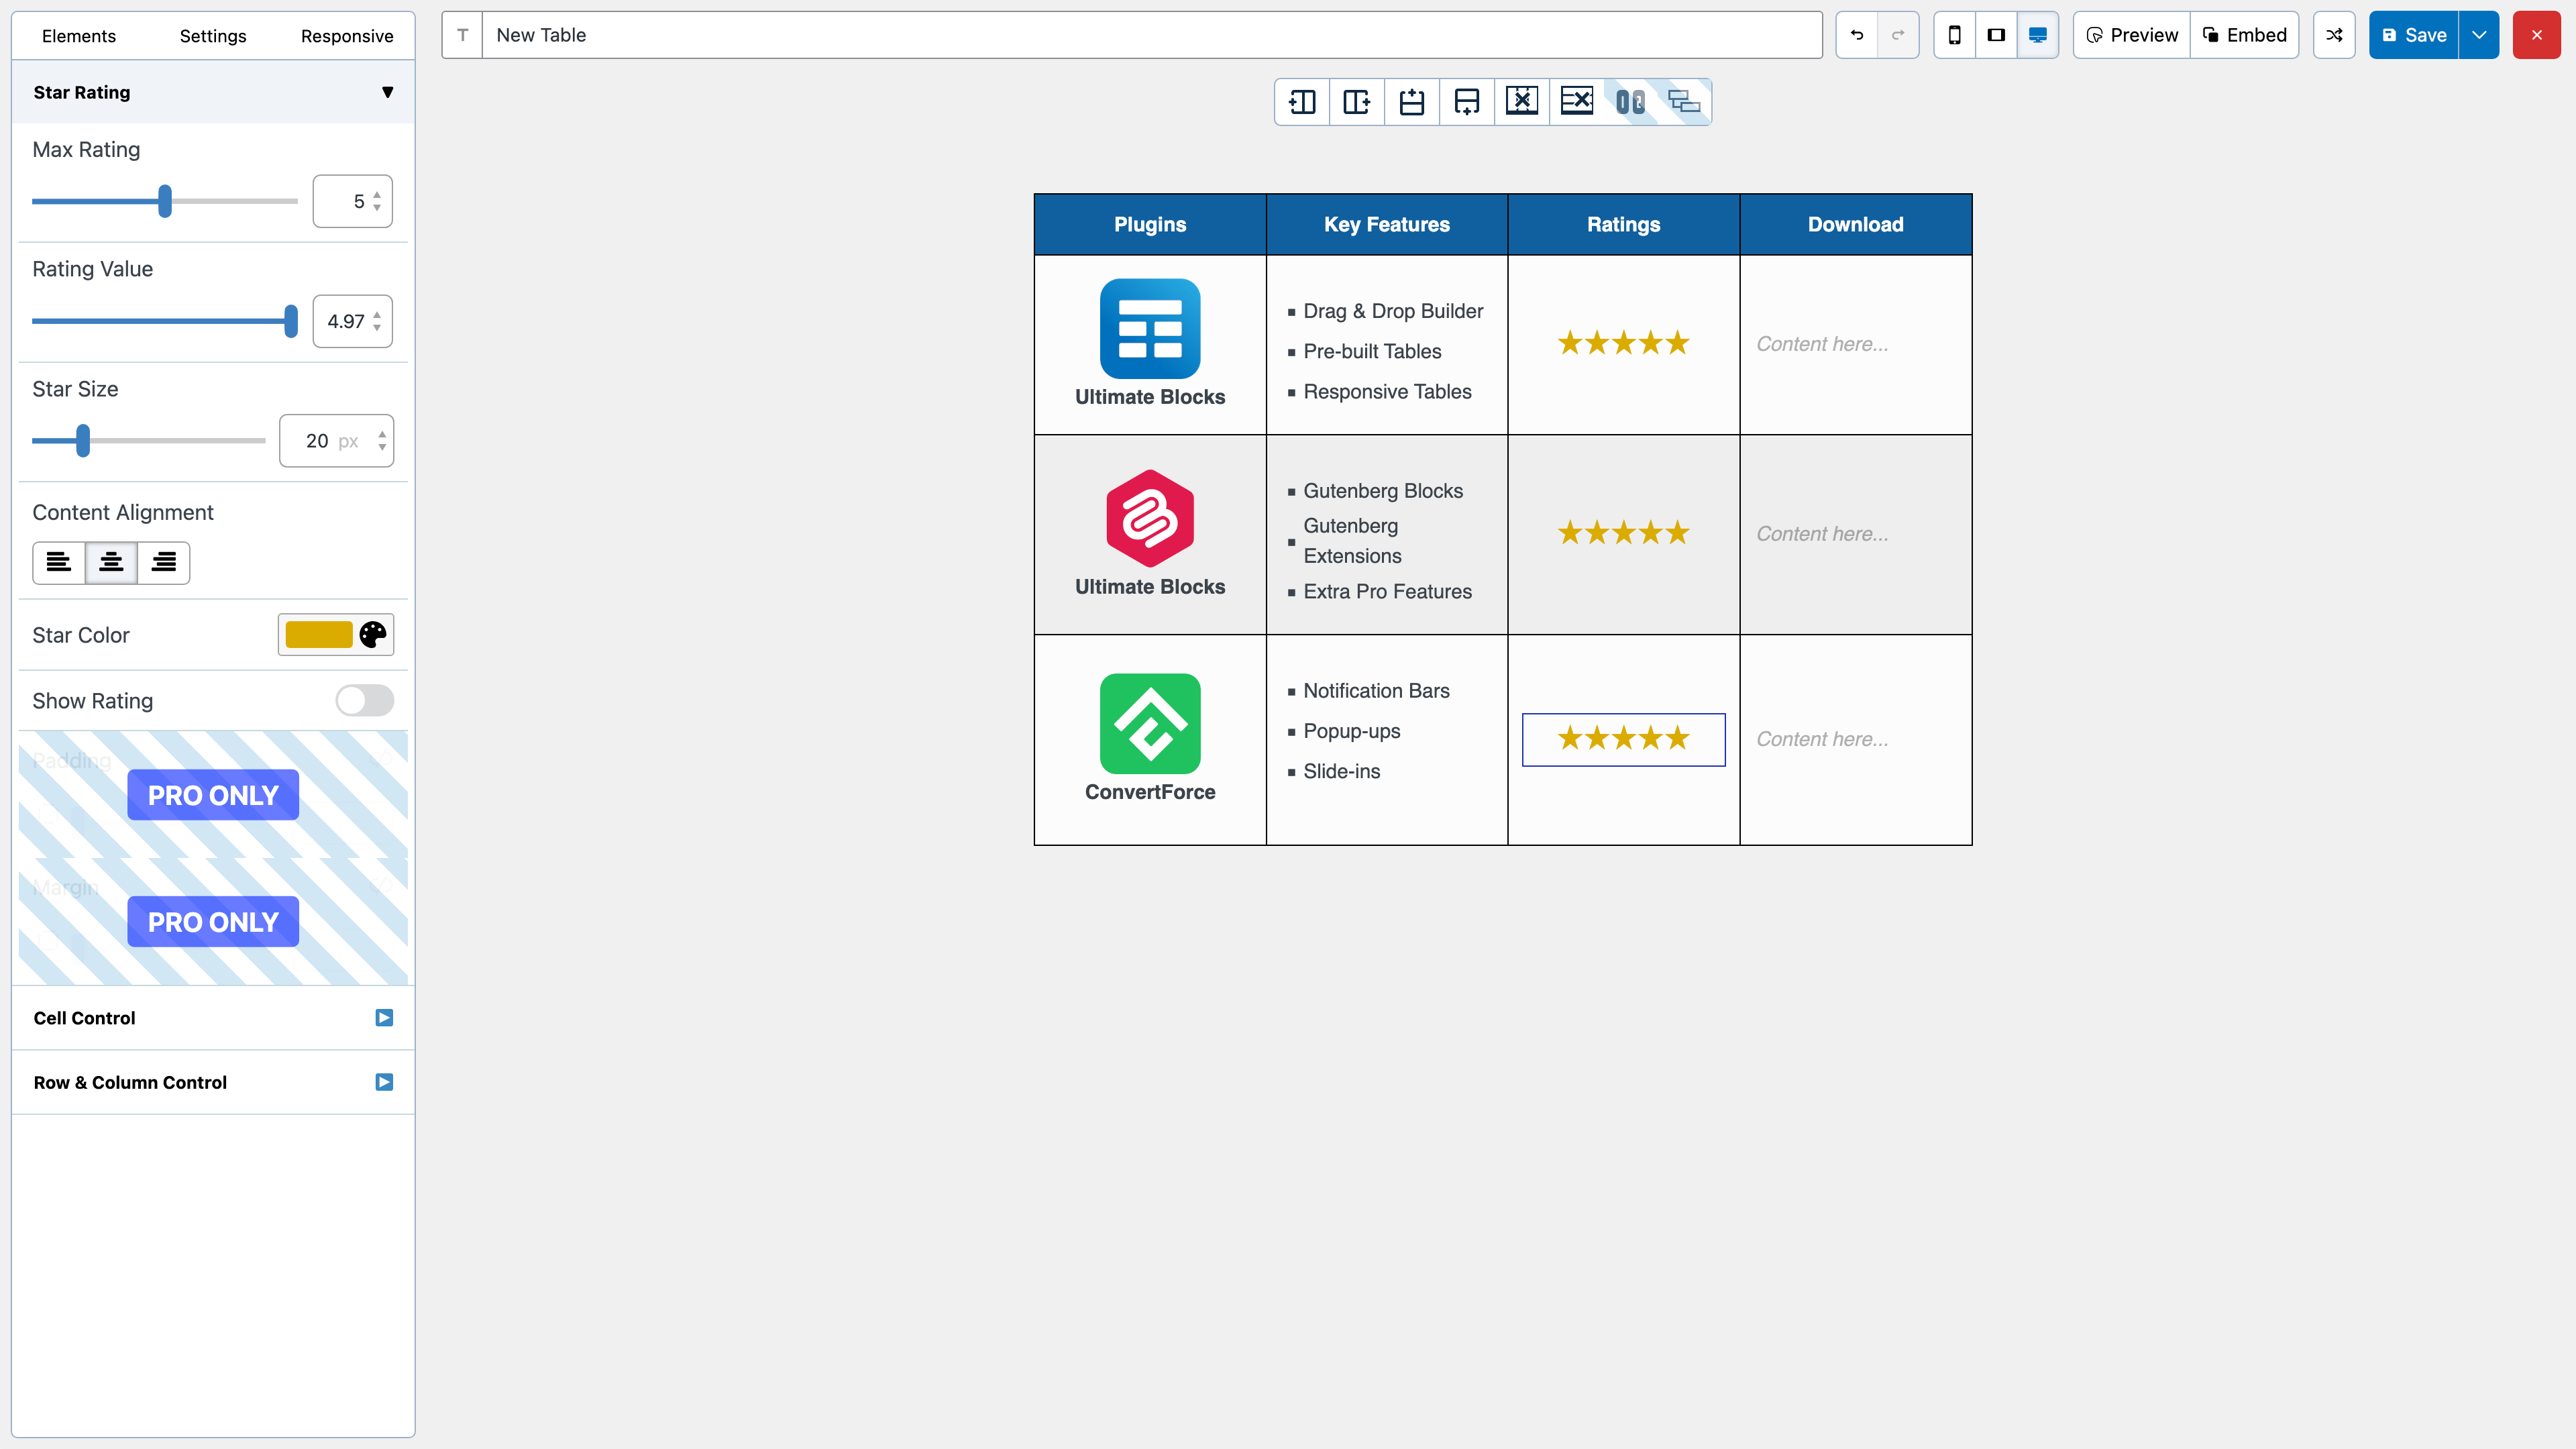Set content alignment to right
The image size is (2576, 1449).
click(164, 562)
